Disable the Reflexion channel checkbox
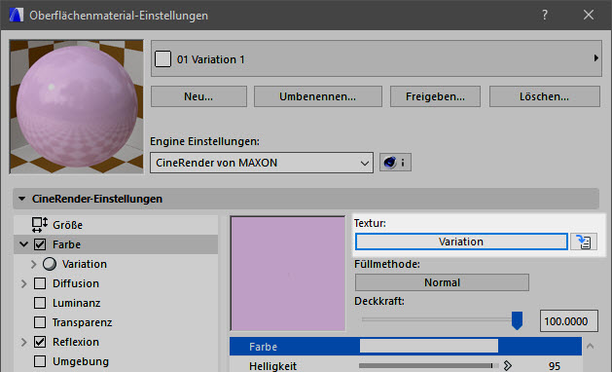This screenshot has height=372, width=612. click(40, 342)
